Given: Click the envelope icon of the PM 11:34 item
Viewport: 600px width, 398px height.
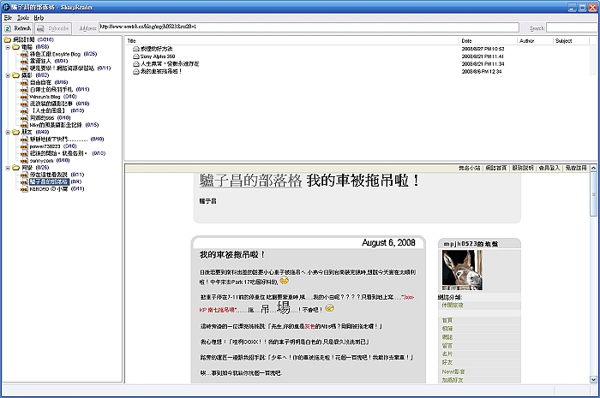Looking at the screenshot, I should click(135, 64).
